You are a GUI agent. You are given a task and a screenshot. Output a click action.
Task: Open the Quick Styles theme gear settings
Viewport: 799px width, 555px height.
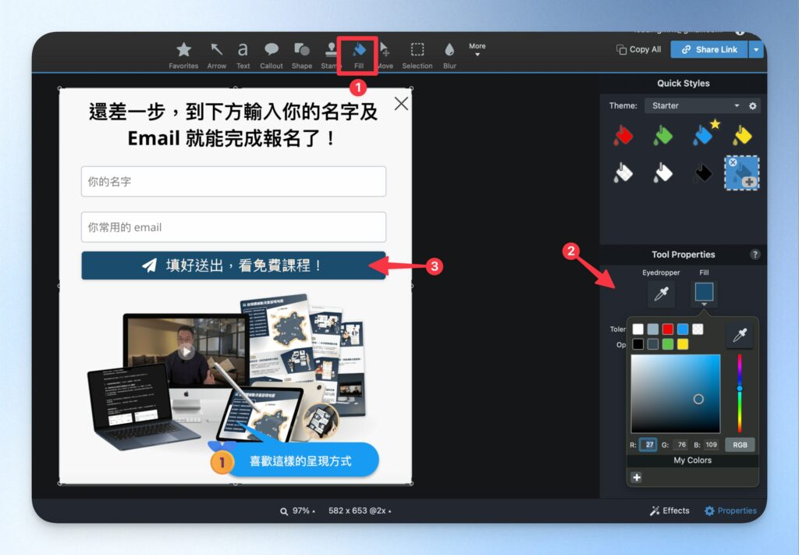pyautogui.click(x=753, y=106)
